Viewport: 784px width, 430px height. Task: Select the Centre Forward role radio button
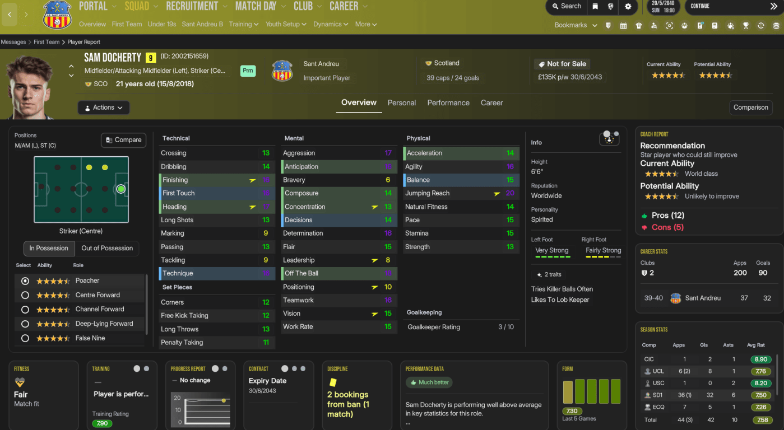(x=25, y=295)
